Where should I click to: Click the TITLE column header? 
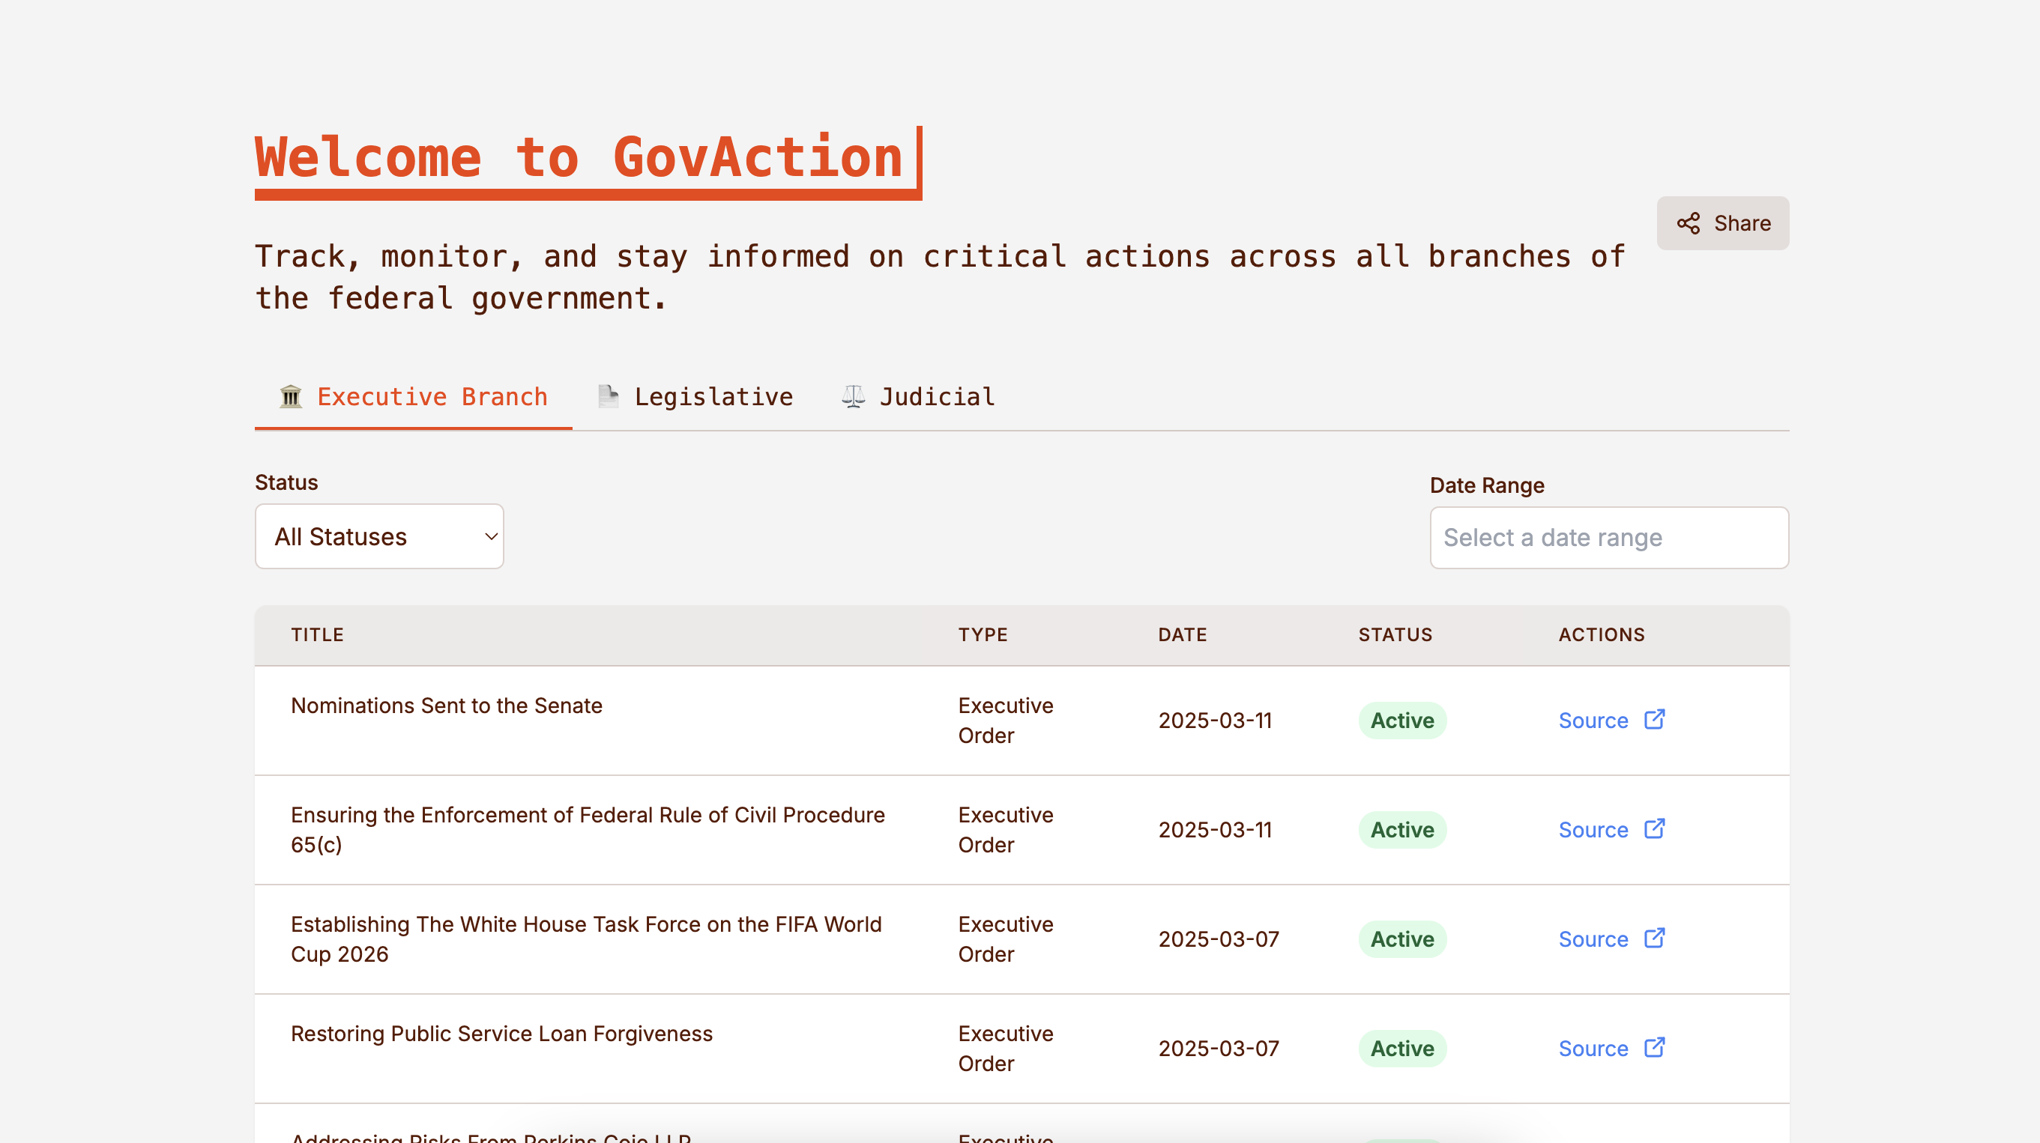(317, 635)
